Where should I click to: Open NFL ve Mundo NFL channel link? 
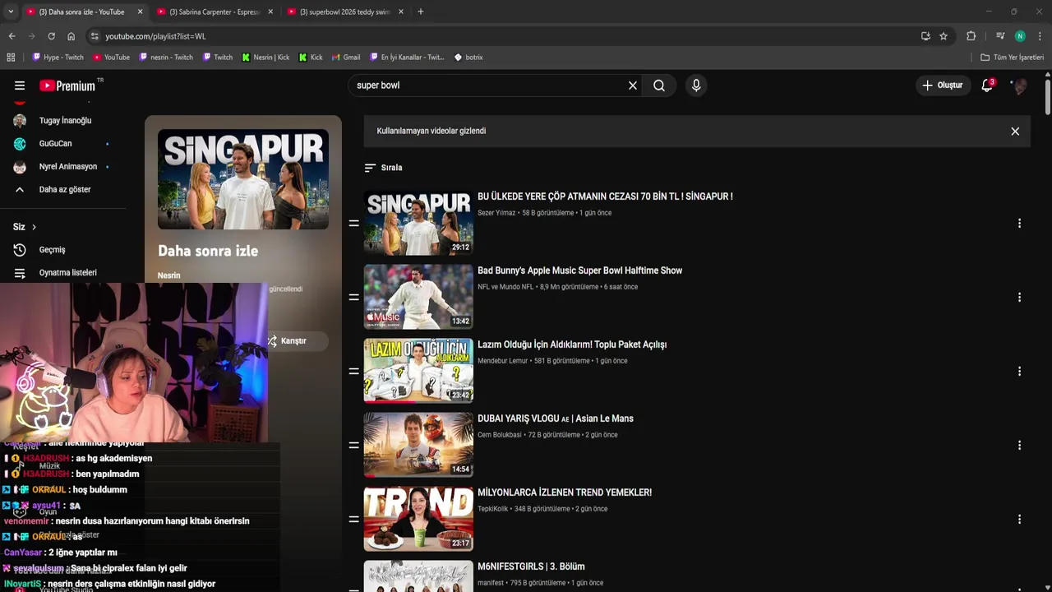tap(505, 287)
